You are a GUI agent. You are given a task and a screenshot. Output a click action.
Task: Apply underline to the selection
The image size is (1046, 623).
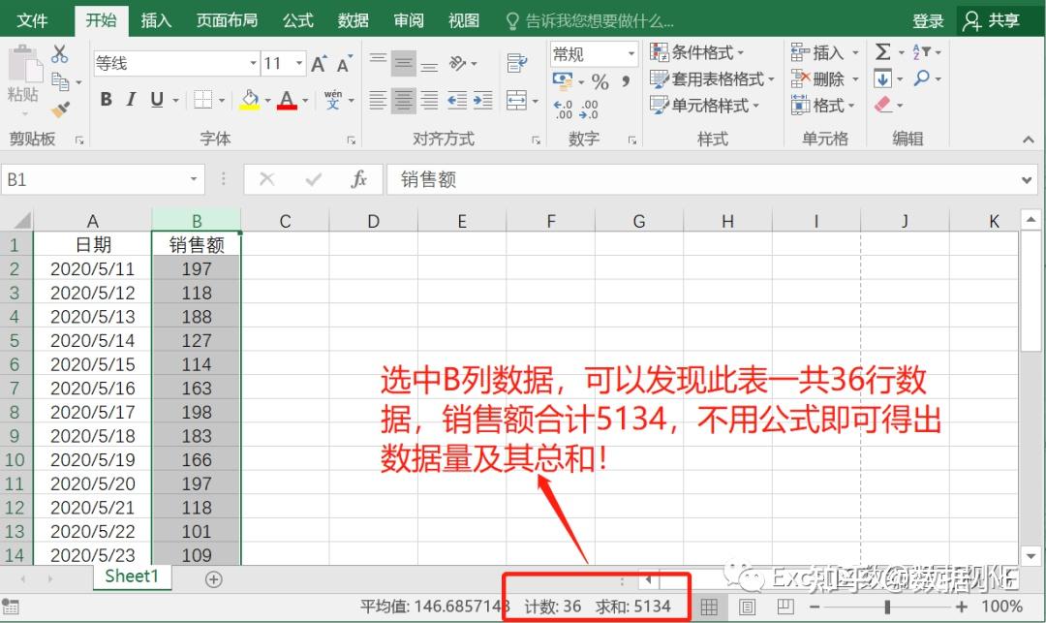click(x=157, y=99)
